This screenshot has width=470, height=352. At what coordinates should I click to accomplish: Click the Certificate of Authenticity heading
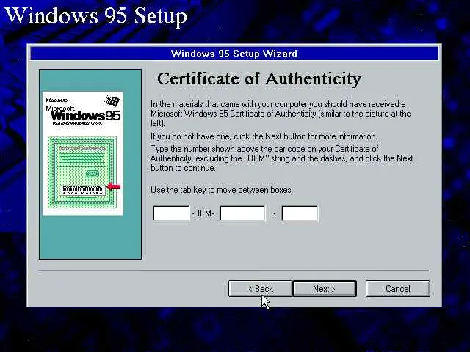[259, 79]
